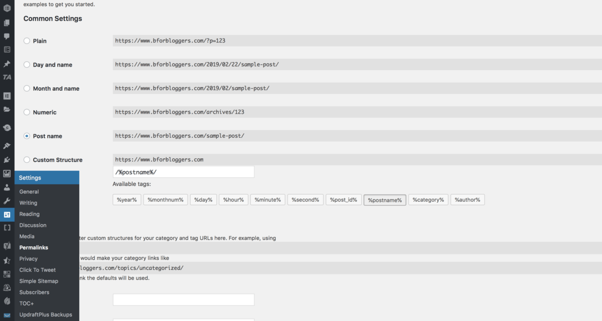Viewport: 602px width, 321px height.
Task: Open the Pages sidebar icon
Action: [7, 23]
